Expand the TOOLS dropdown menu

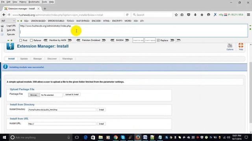[x=70, y=21]
